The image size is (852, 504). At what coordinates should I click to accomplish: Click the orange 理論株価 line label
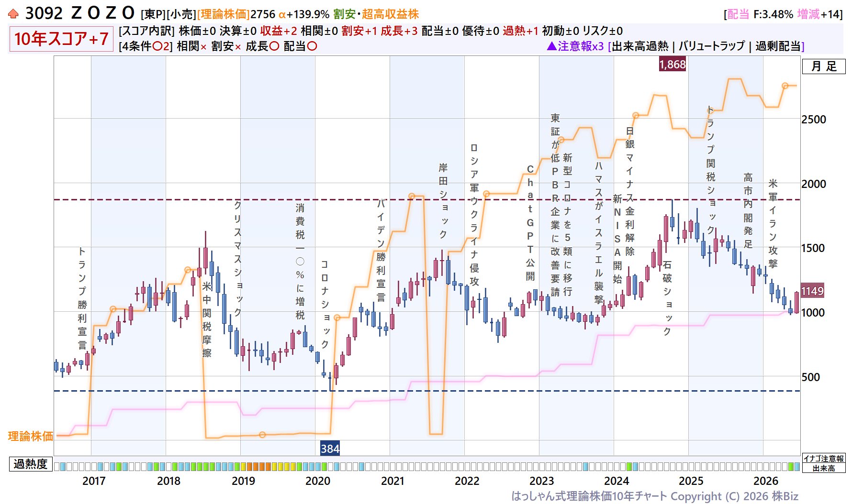click(x=31, y=436)
